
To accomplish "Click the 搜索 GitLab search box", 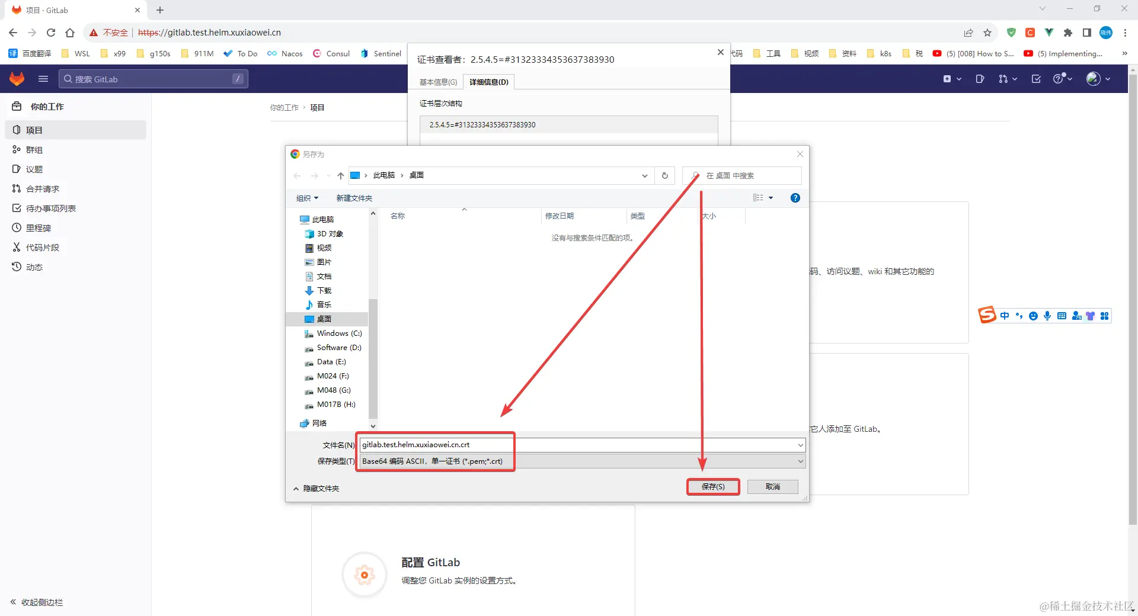I will click(x=153, y=79).
